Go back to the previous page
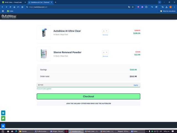 click(x=2, y=7)
